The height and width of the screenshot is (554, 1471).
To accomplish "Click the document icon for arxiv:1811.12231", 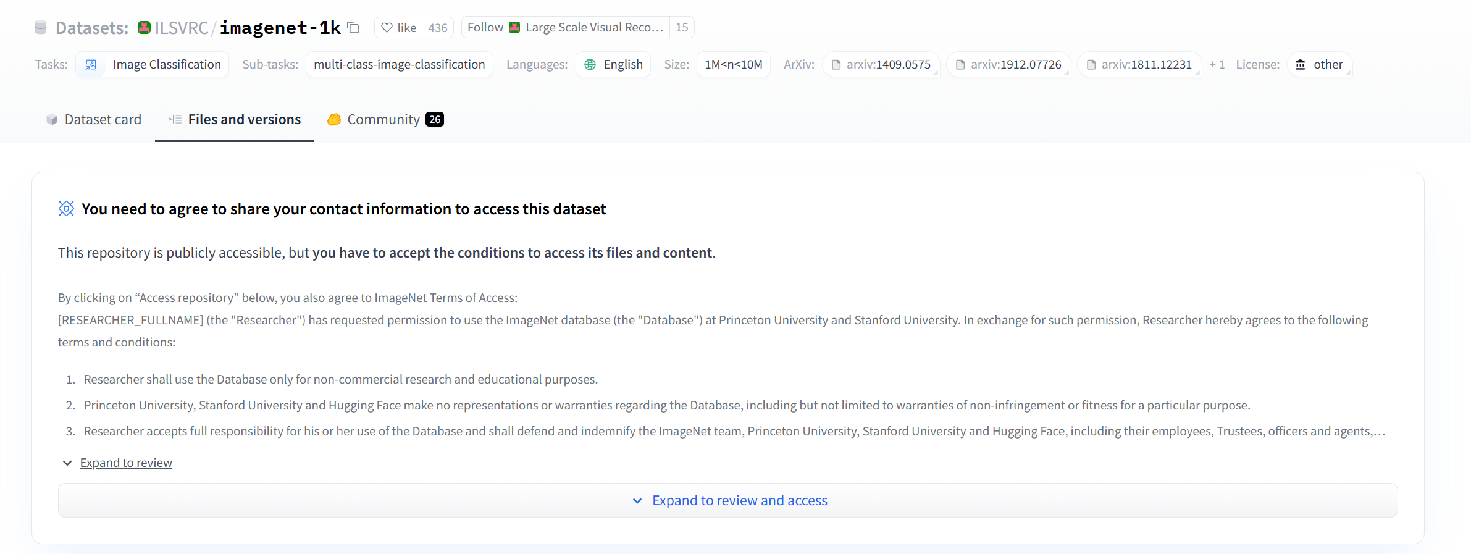I will 1091,65.
